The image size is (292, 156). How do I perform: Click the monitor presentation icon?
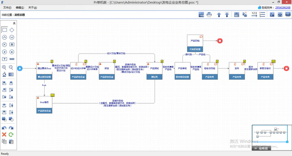pyautogui.click(x=288, y=15)
